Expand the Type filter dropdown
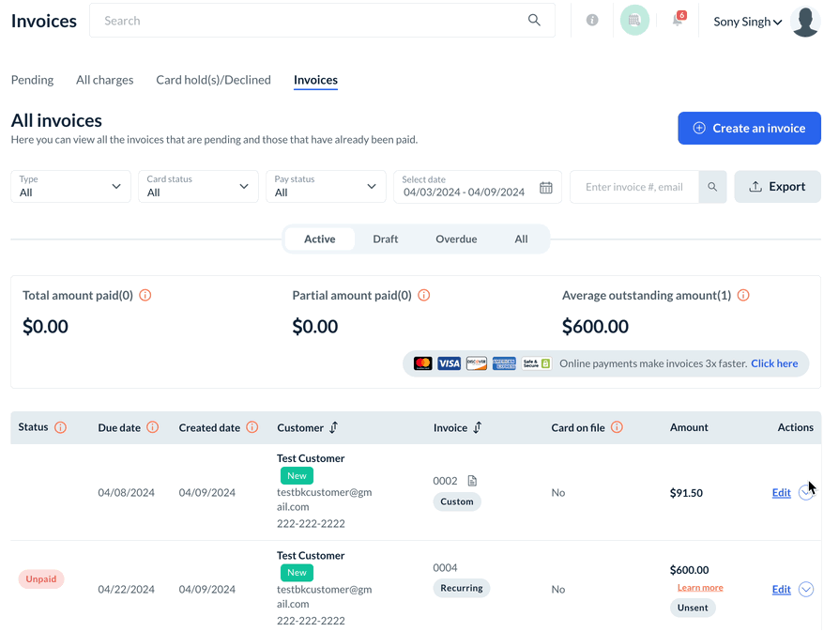 70,186
